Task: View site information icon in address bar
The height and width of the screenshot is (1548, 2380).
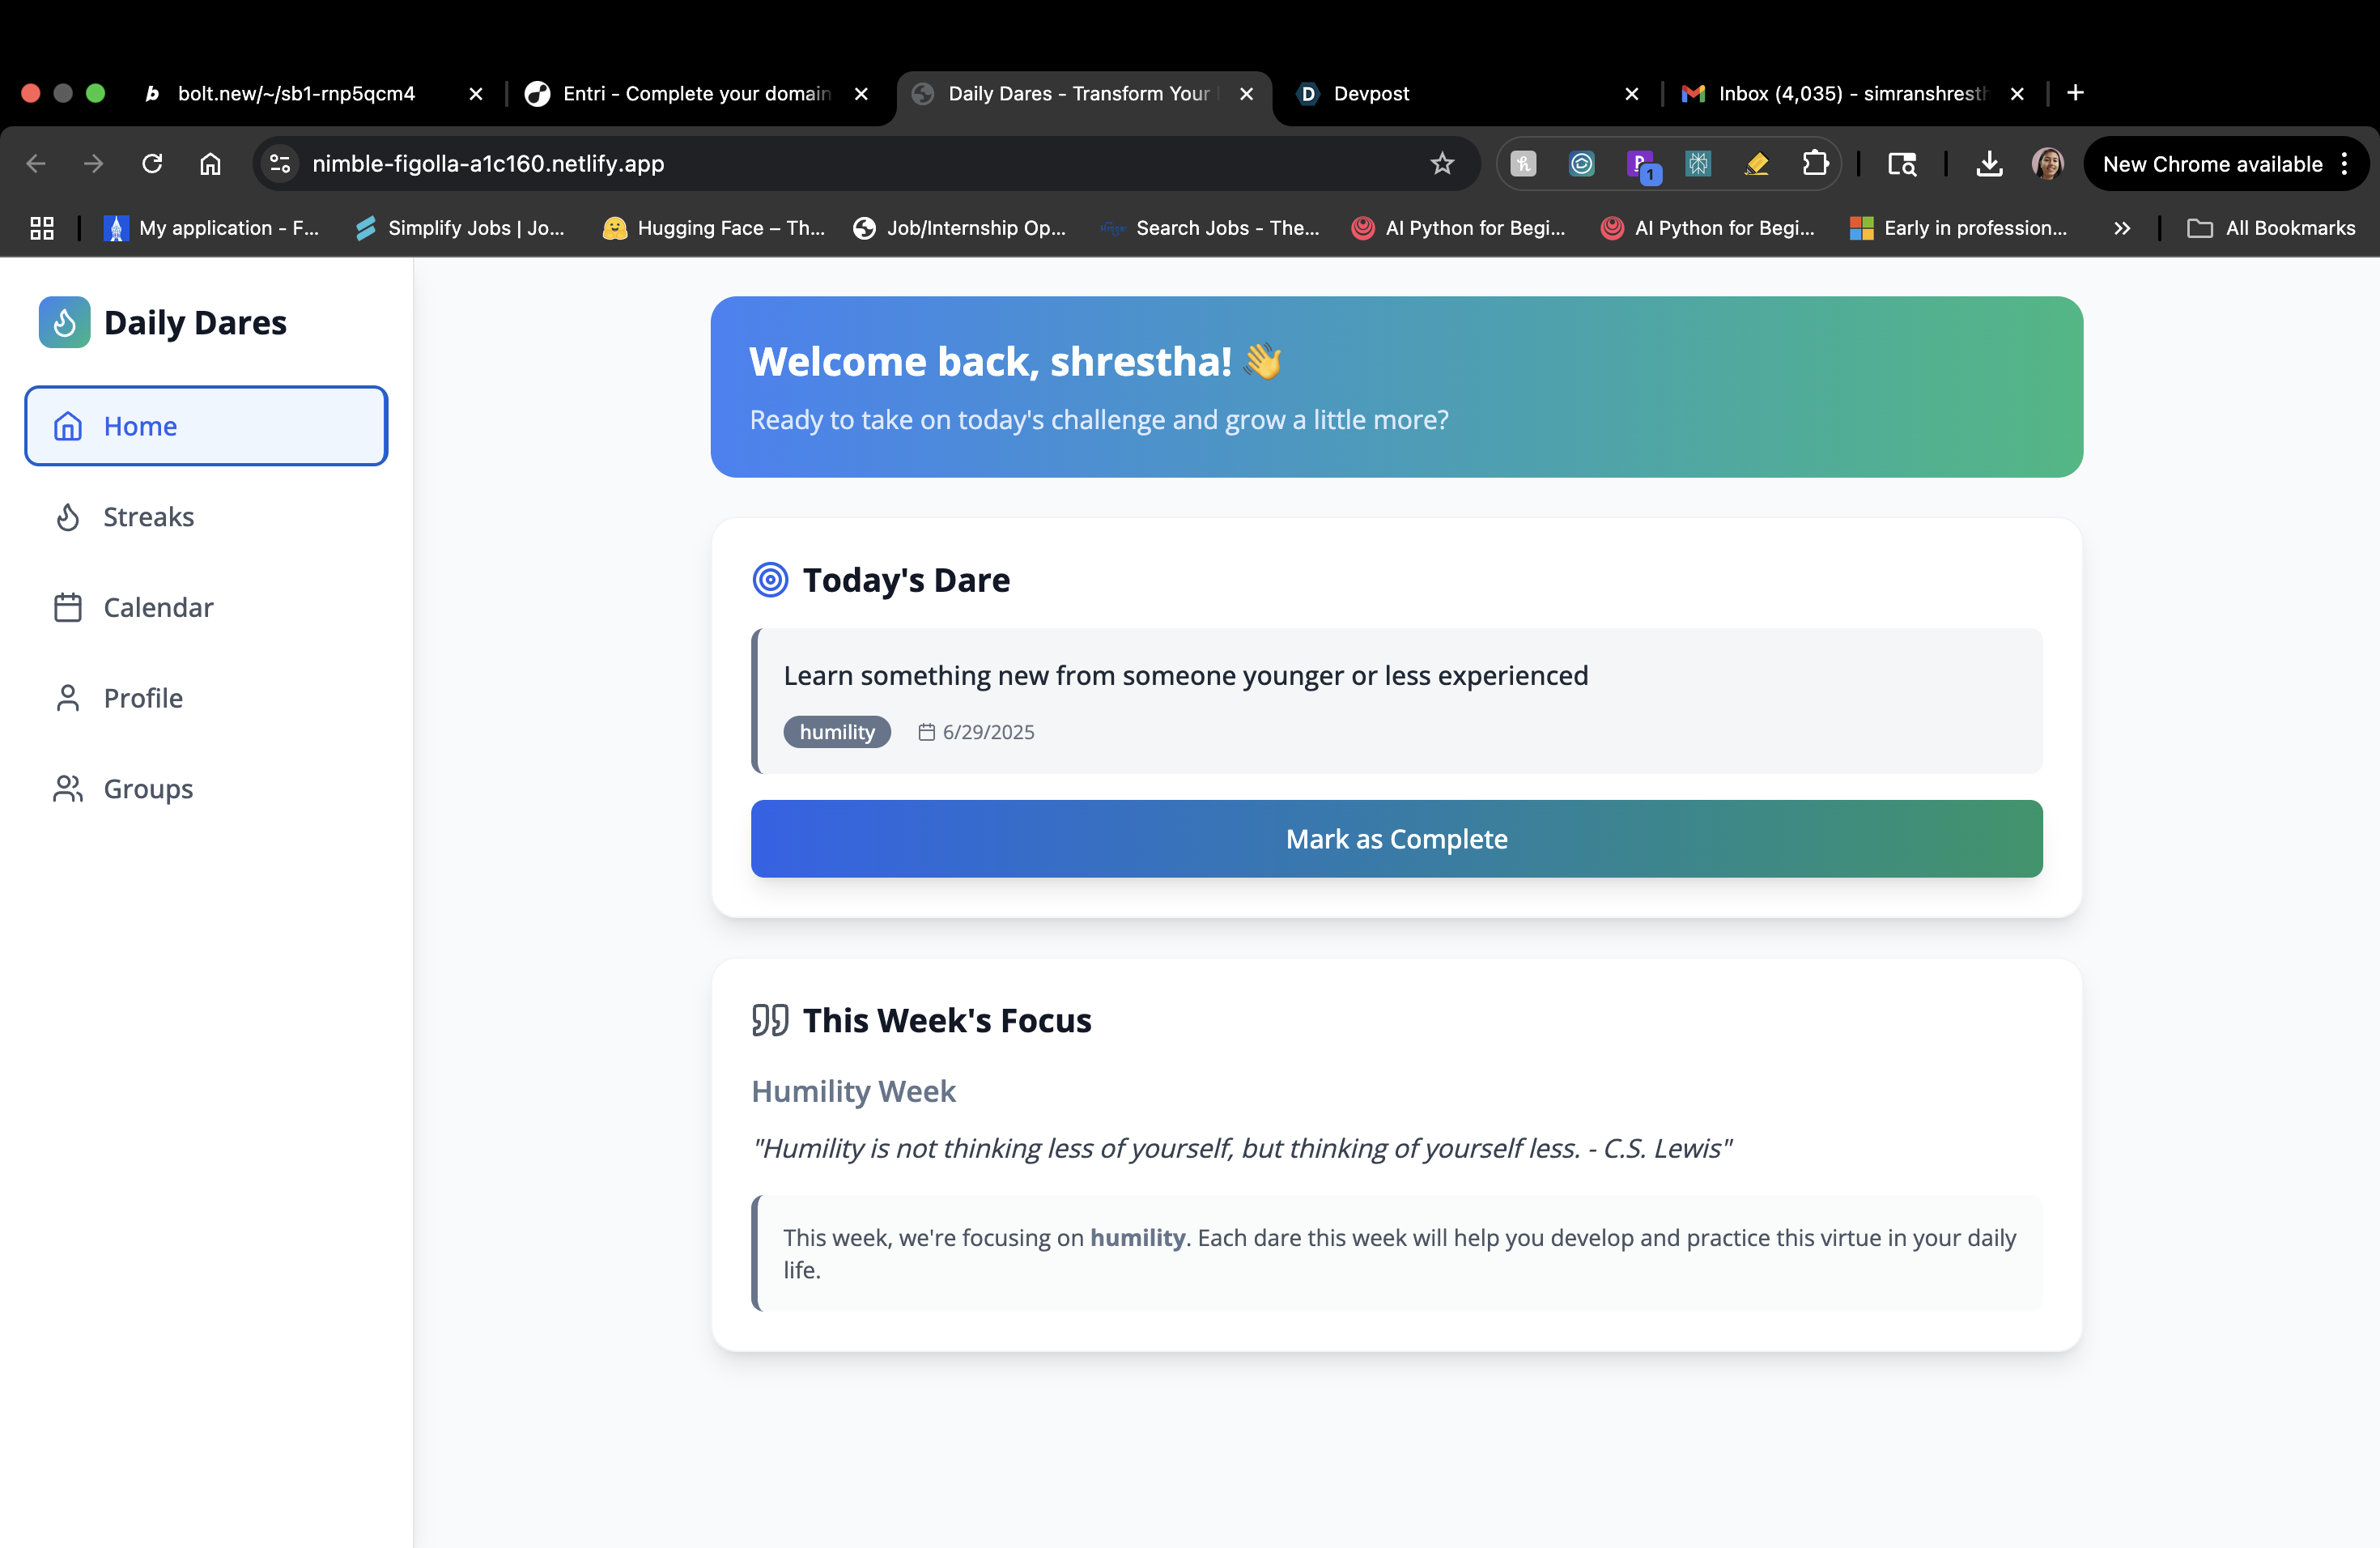Action: coord(280,163)
